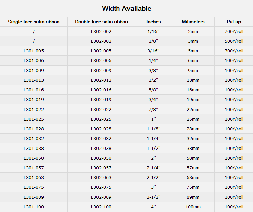Image resolution: width=253 pixels, height=212 pixels.
Task: Select cell L302-100
Action: pos(101,207)
